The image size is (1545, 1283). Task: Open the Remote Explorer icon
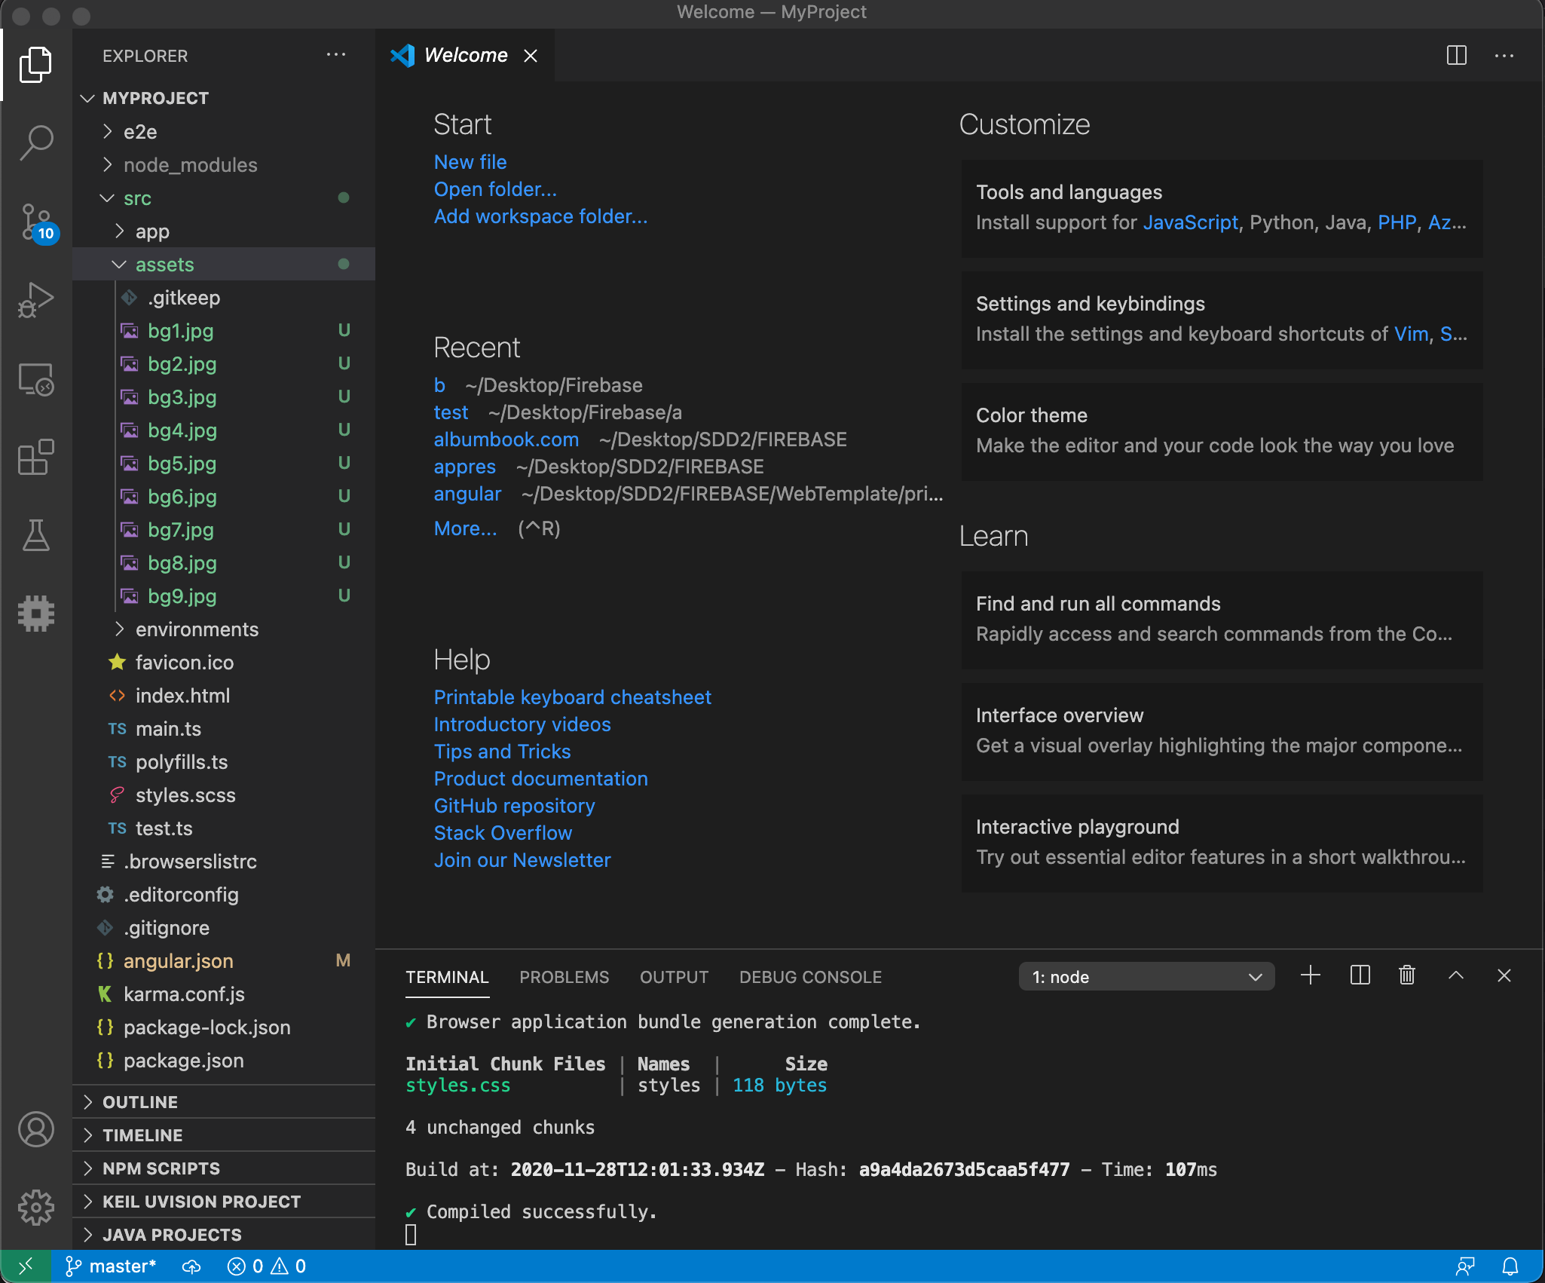[36, 379]
